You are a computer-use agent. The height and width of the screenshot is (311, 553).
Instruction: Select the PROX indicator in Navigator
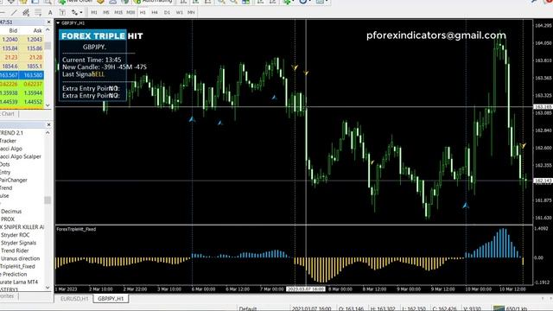pyautogui.click(x=8, y=219)
